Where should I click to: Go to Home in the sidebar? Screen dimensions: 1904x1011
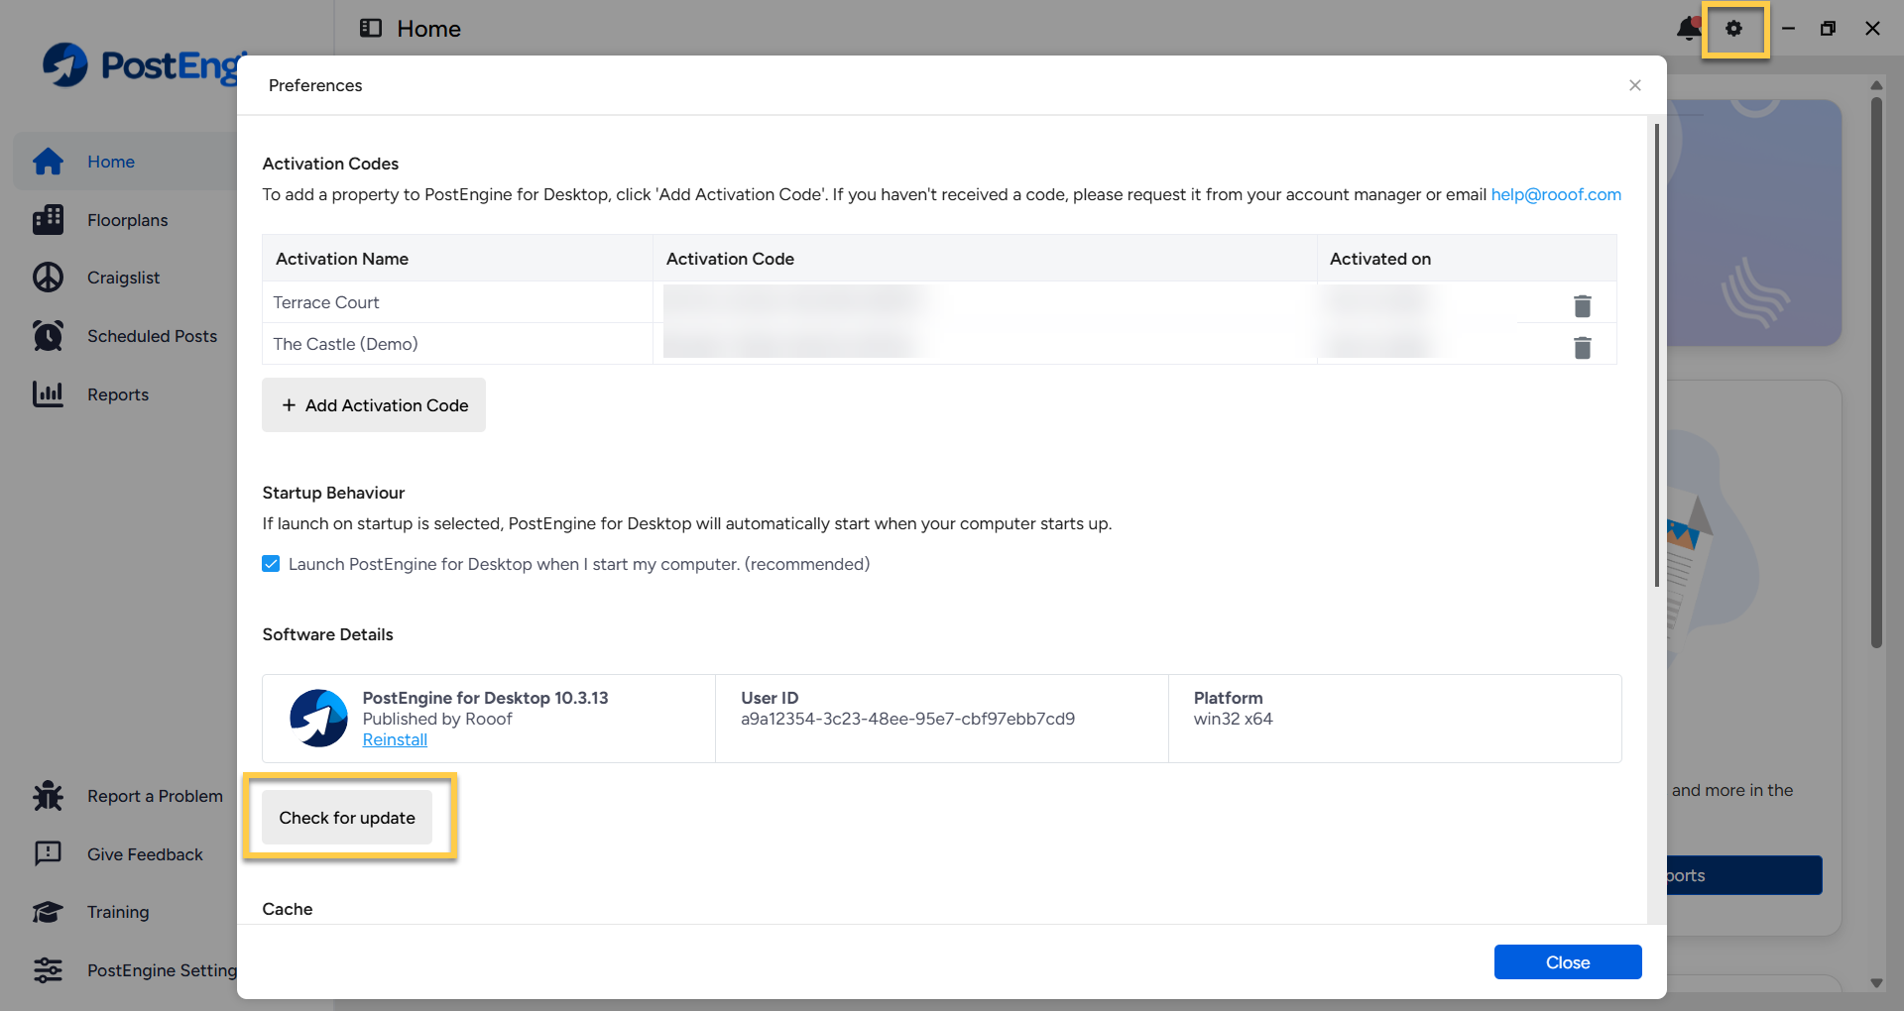point(110,162)
